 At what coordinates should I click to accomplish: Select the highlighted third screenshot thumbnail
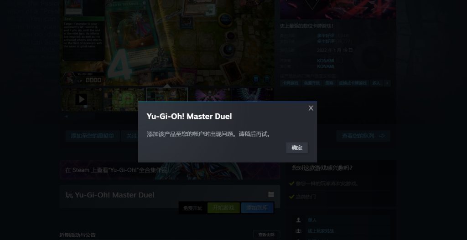tap(167, 99)
